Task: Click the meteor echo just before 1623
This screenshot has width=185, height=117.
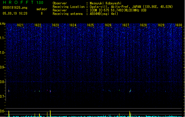Action: (50, 91)
